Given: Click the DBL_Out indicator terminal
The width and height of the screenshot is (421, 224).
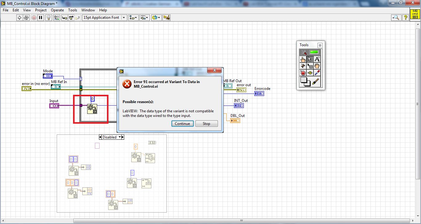Looking at the screenshot, I should [235, 121].
